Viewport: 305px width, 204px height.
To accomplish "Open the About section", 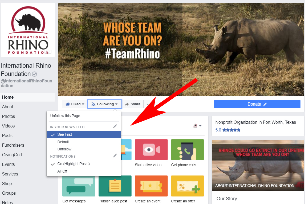I will (7, 107).
